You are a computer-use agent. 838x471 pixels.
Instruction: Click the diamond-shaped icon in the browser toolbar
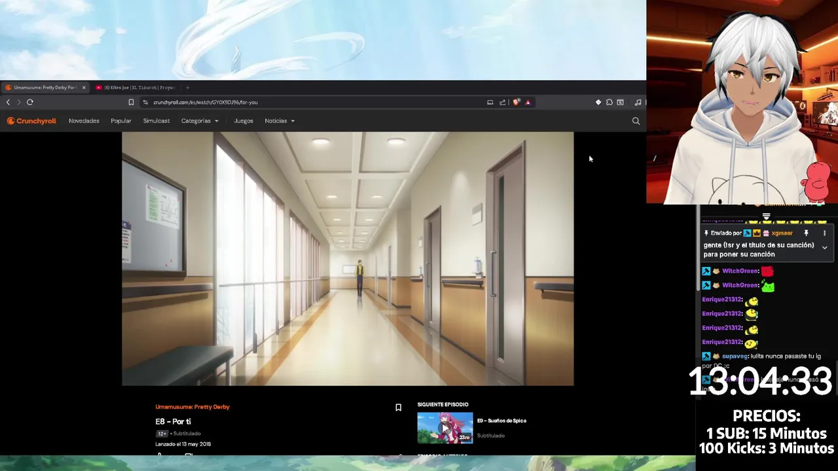(598, 102)
